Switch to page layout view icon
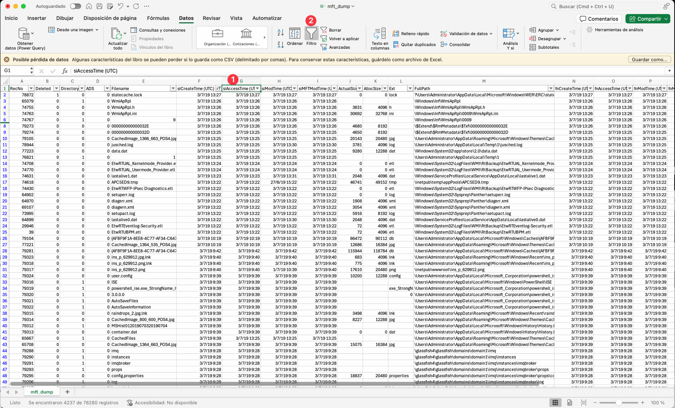This screenshot has height=408, width=675. click(x=570, y=402)
